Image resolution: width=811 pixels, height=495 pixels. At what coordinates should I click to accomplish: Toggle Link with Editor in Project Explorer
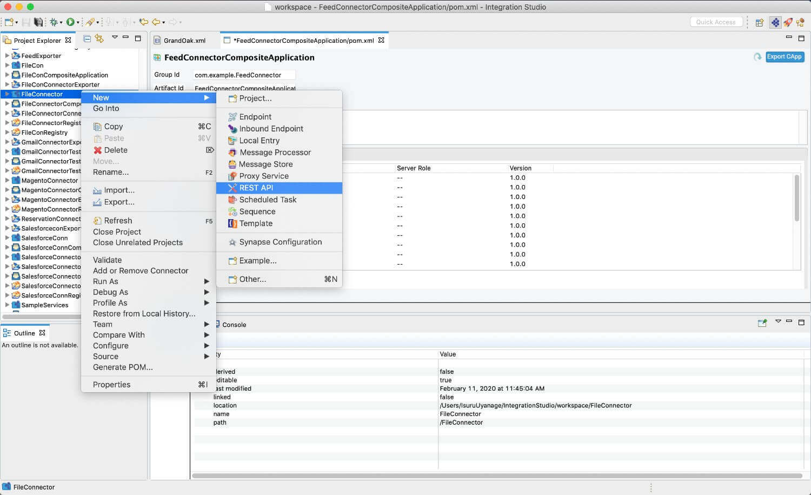tap(99, 38)
